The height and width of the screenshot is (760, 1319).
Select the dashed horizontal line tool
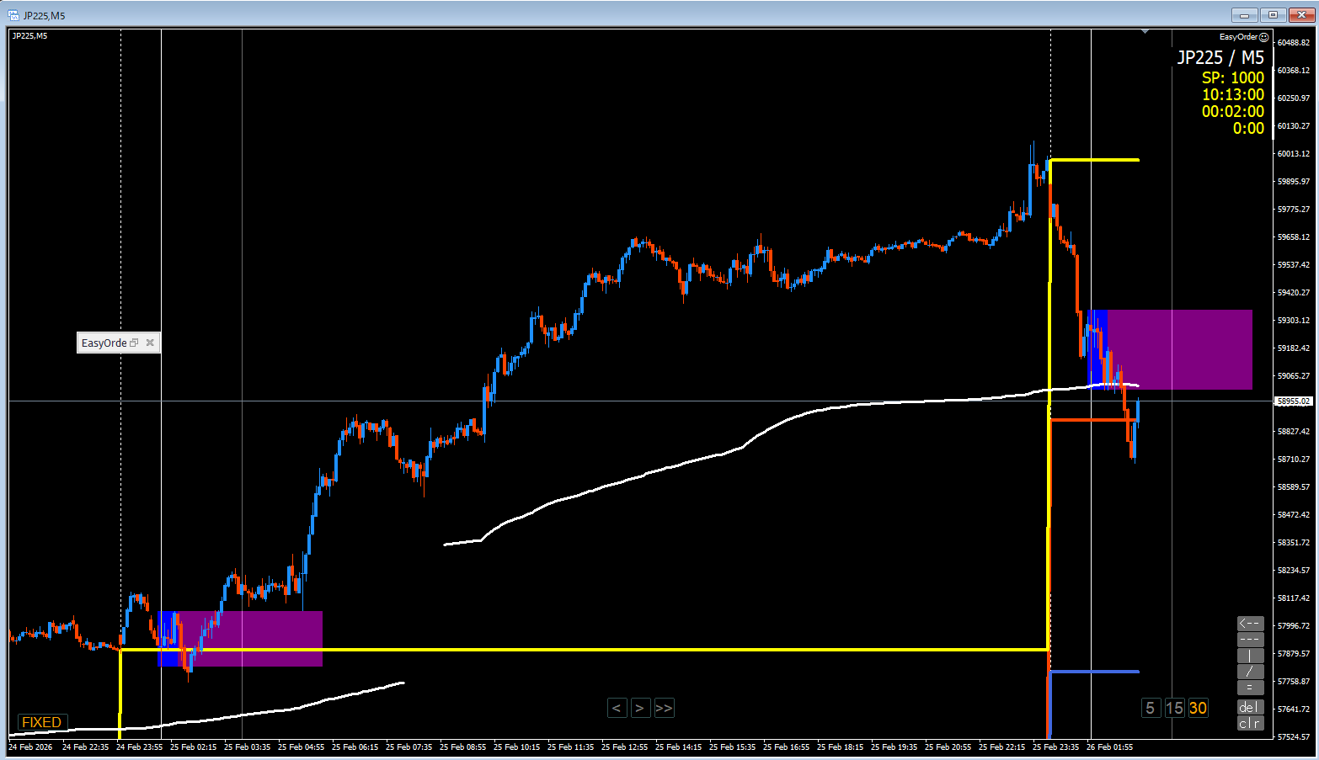pyautogui.click(x=1250, y=640)
